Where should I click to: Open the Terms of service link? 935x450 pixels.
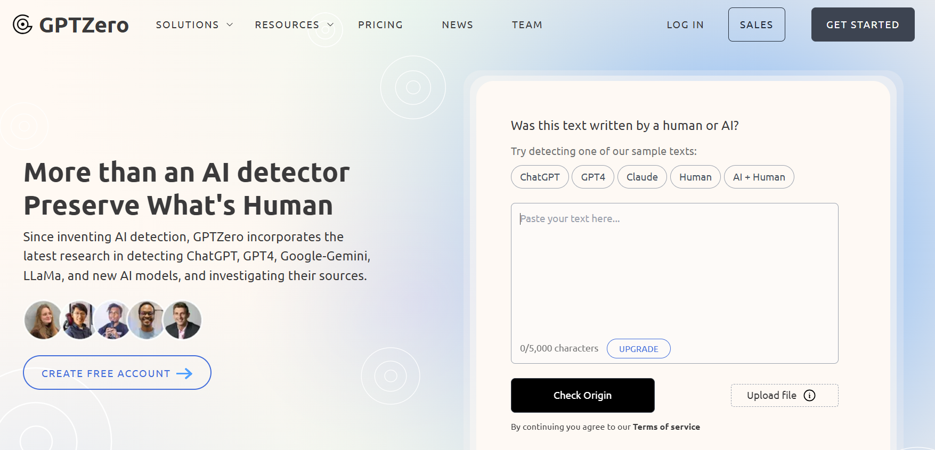tap(666, 427)
